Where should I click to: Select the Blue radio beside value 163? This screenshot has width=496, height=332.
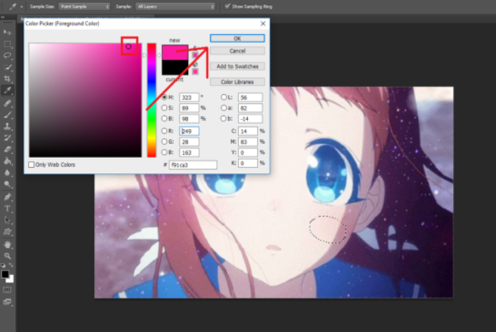tap(164, 152)
